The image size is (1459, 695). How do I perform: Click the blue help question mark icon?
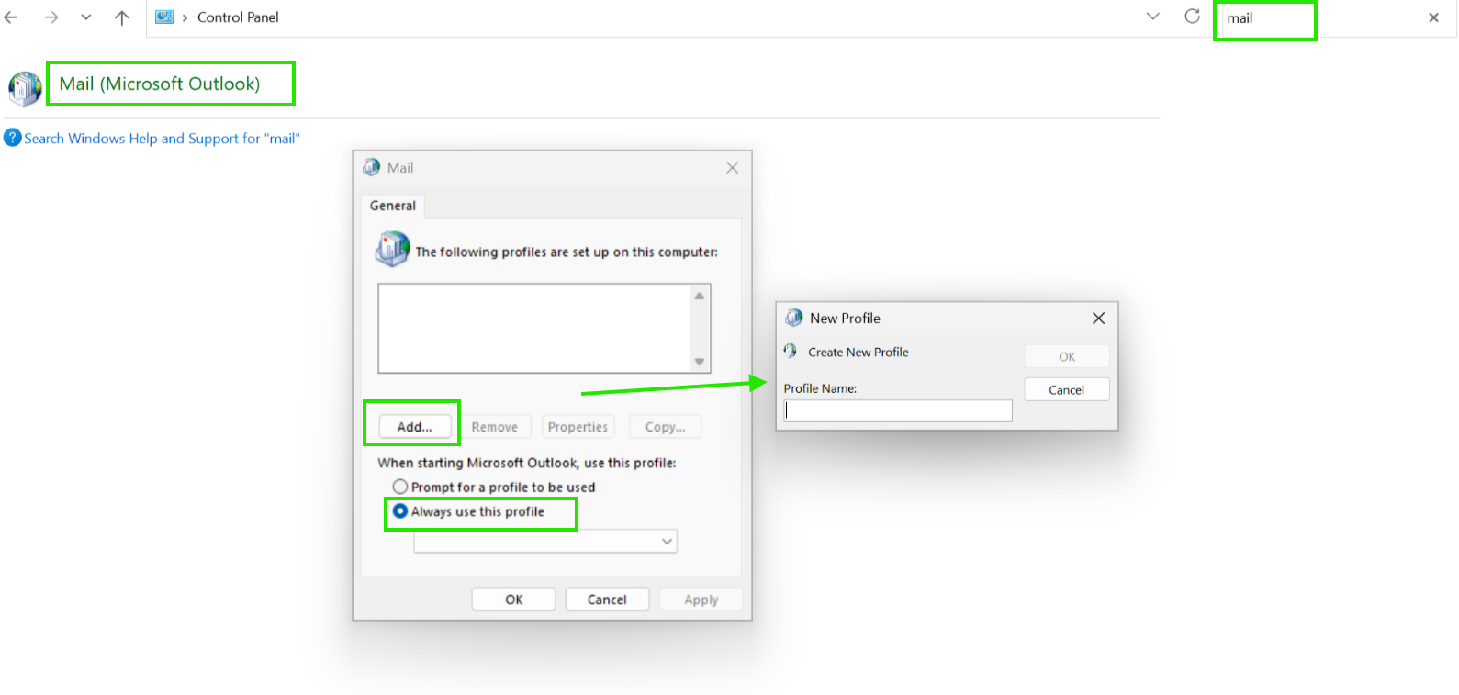(x=12, y=138)
